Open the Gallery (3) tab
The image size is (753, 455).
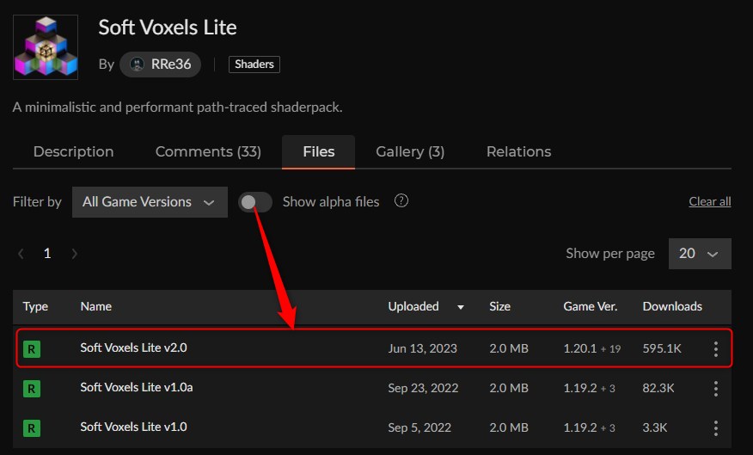pos(410,152)
